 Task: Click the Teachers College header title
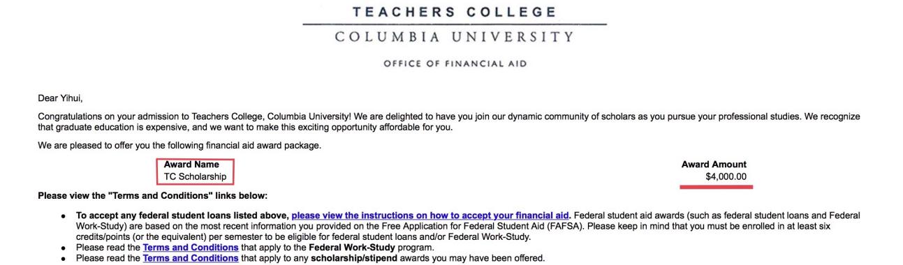(455, 13)
